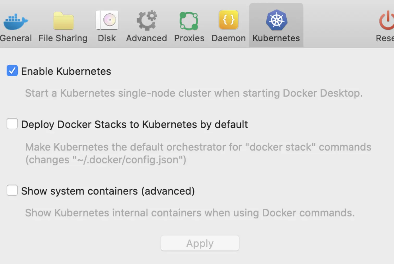Click the blue Kubernetes helm wheel icon
This screenshot has height=264, width=394.
[276, 20]
